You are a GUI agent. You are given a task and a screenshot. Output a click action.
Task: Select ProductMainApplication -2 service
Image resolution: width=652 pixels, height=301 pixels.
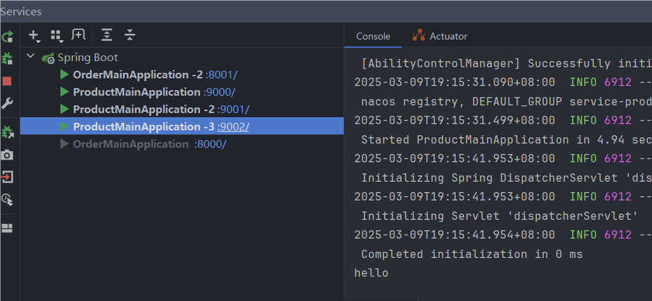[x=143, y=110]
